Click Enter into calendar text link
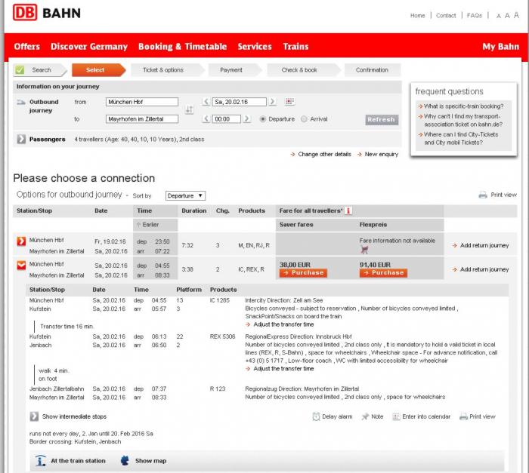This screenshot has height=473, width=529. point(426,416)
